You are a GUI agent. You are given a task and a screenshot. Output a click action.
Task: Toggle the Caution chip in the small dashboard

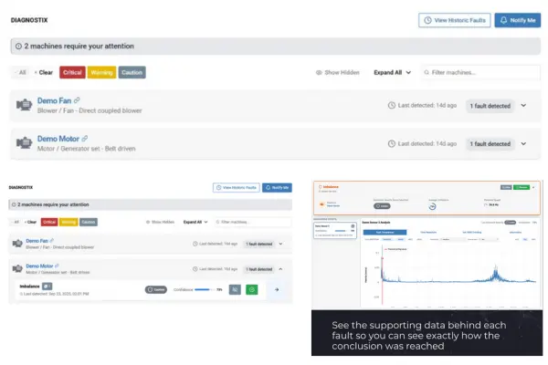(89, 222)
